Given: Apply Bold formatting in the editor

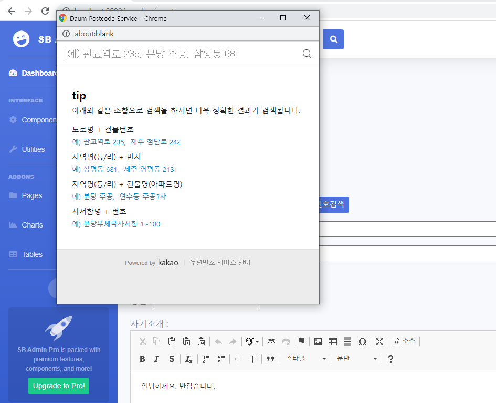Looking at the screenshot, I should click(x=142, y=359).
